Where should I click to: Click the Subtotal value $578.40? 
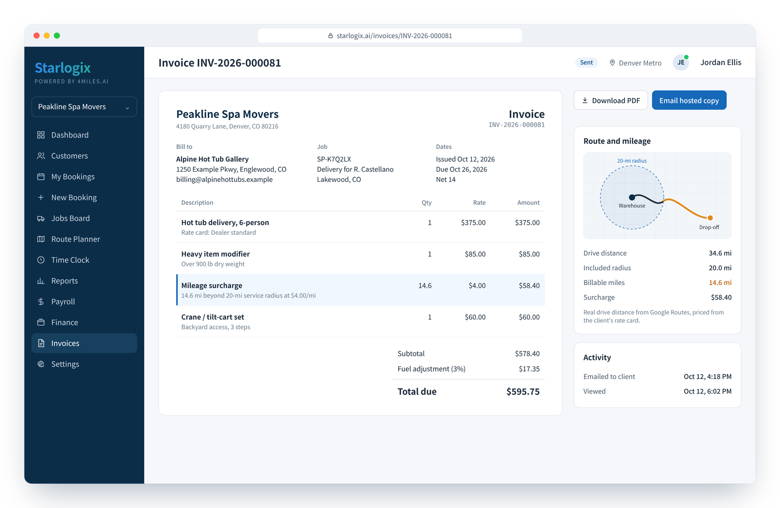point(527,354)
